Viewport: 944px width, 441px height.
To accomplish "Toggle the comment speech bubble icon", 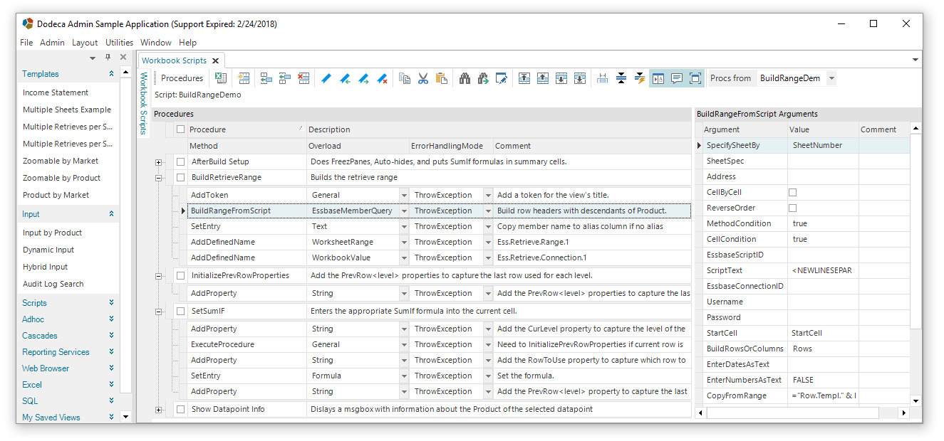I will pos(677,78).
